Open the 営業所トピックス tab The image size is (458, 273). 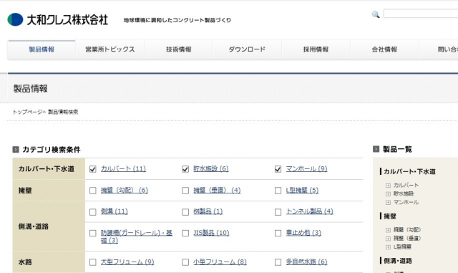coord(110,49)
